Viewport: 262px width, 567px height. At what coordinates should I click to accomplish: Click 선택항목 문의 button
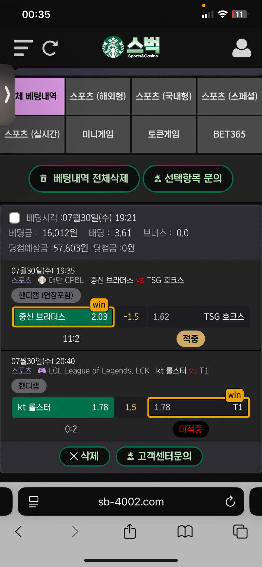point(188,179)
